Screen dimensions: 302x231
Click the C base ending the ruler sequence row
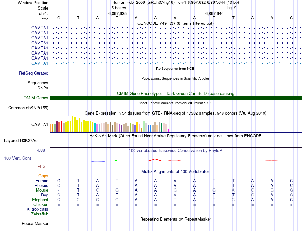point(291,18)
